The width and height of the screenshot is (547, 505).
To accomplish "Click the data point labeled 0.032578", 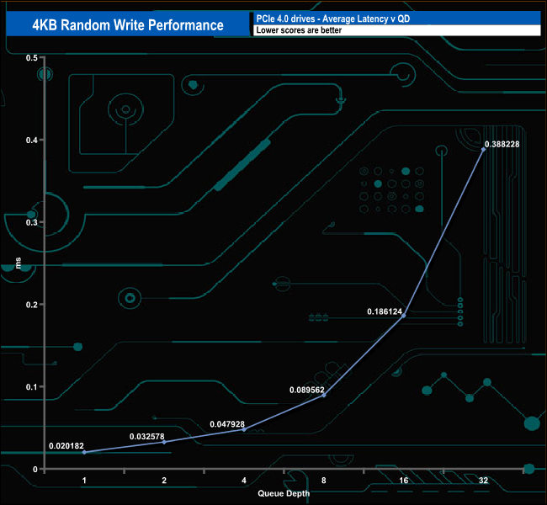I will pos(164,442).
